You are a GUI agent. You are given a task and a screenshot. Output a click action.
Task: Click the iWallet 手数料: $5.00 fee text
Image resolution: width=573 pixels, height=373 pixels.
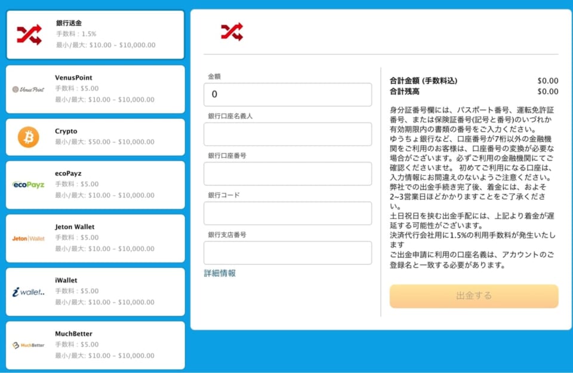(77, 291)
